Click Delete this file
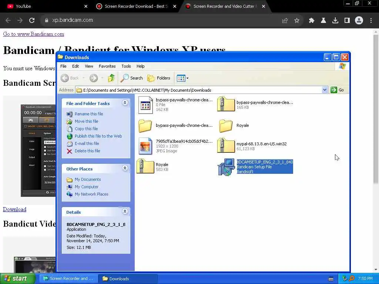The height and width of the screenshot is (284, 379). pos(87,151)
